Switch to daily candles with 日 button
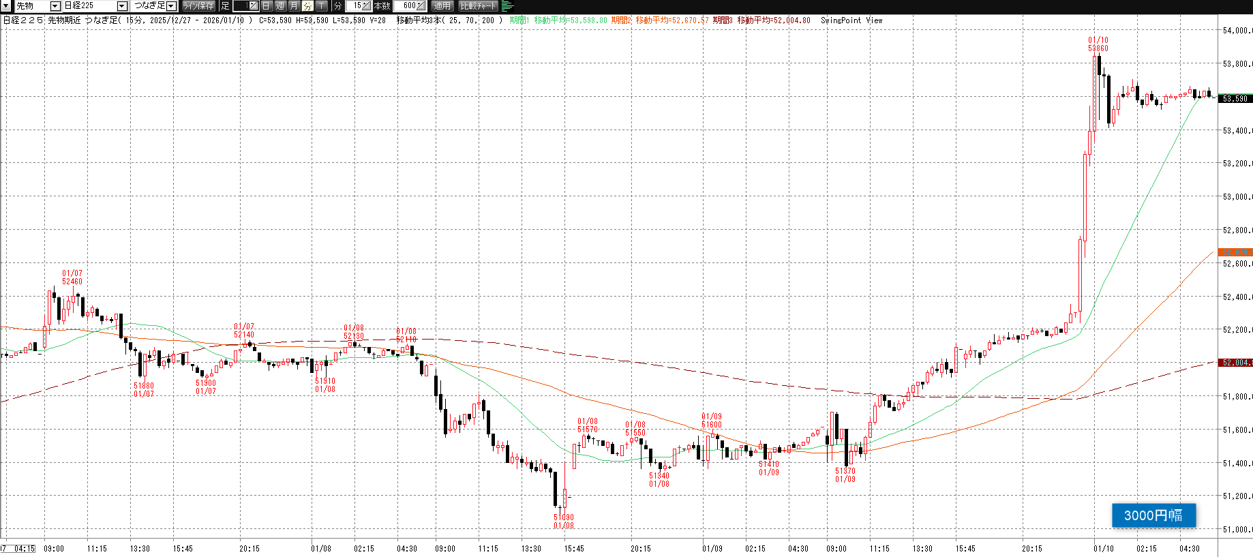Image resolution: width=1253 pixels, height=557 pixels. pos(267,6)
